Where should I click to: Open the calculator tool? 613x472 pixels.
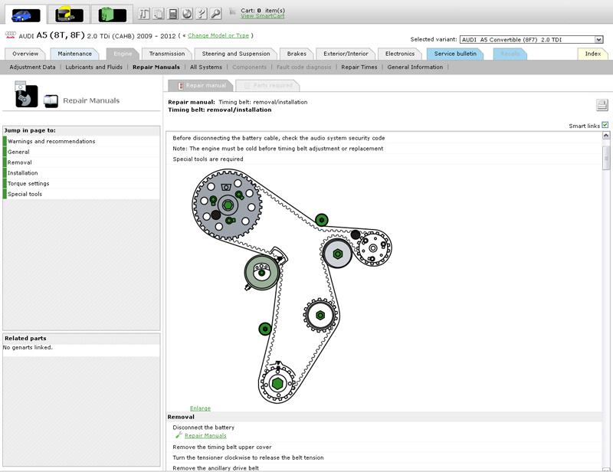[173, 14]
